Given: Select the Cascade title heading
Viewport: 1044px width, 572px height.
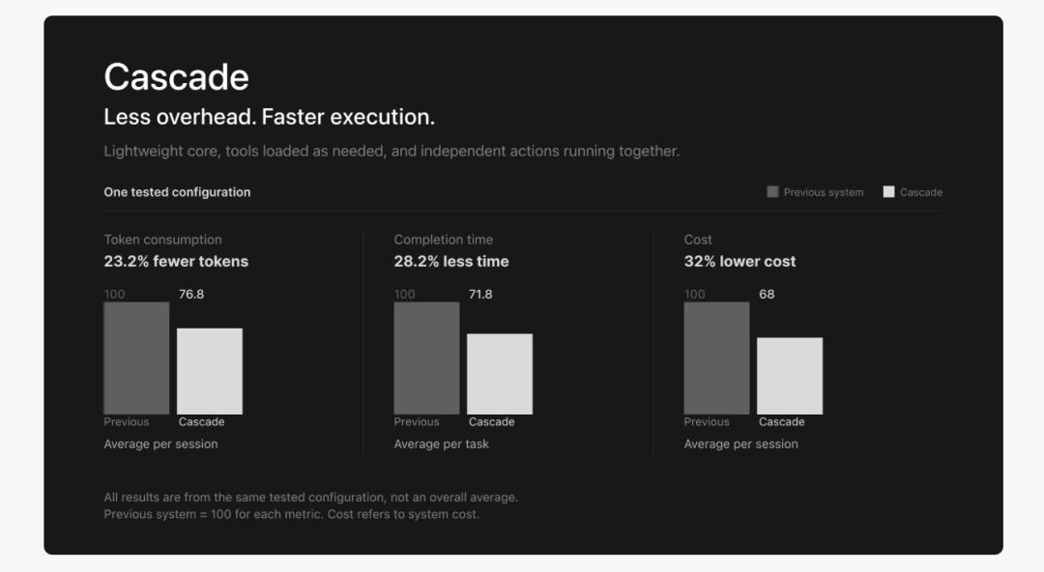Looking at the screenshot, I should pyautogui.click(x=177, y=77).
